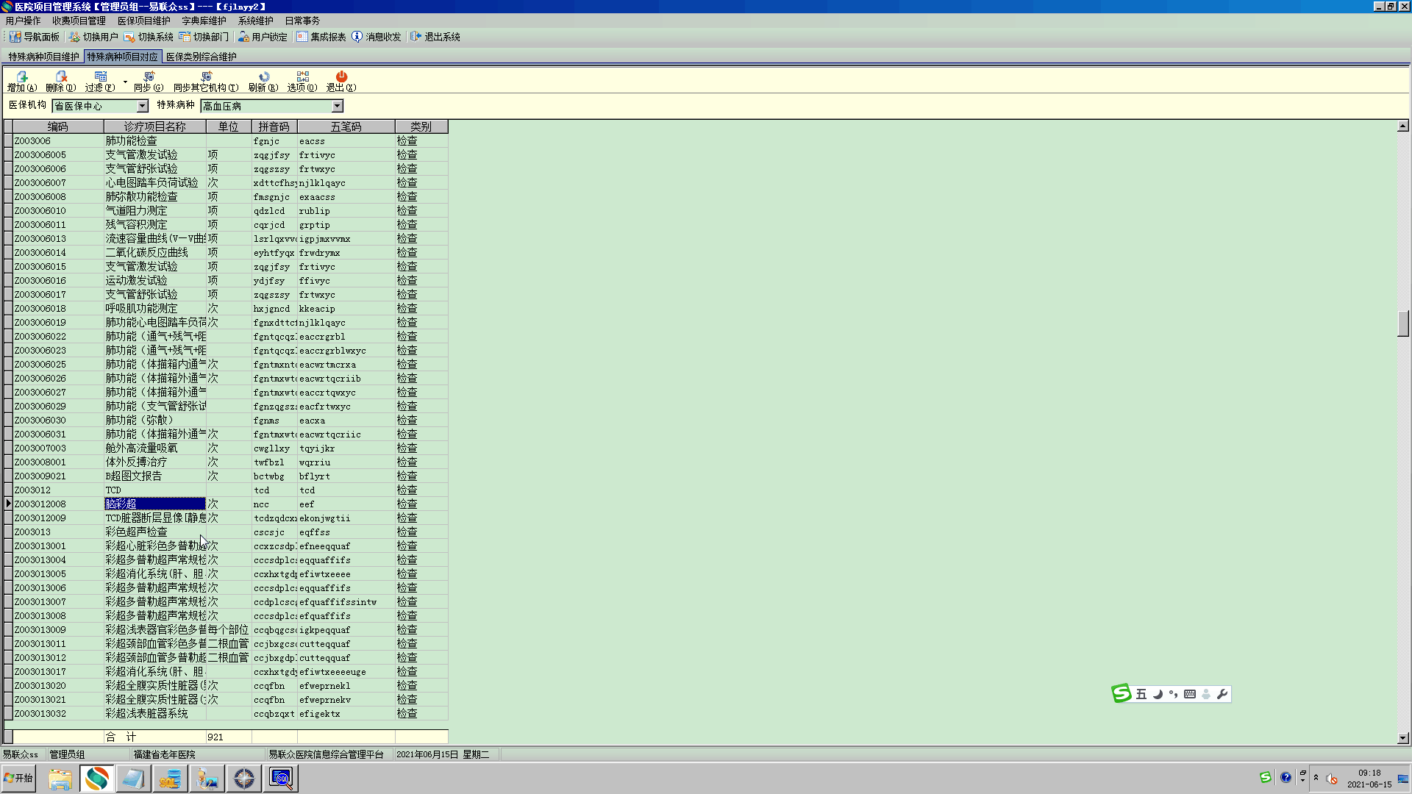Click the Windows 开始 start button
This screenshot has height=794, width=1412.
[18, 778]
